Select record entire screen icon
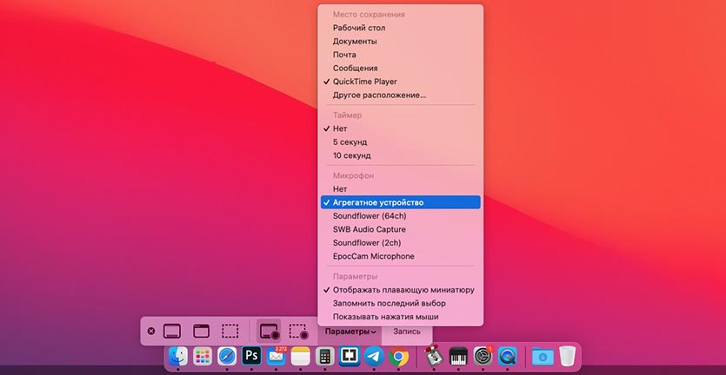The height and width of the screenshot is (375, 726). (269, 331)
